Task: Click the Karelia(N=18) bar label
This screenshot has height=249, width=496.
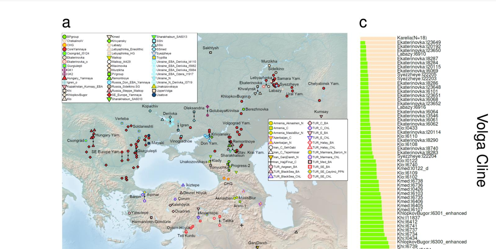Action: [412, 38]
